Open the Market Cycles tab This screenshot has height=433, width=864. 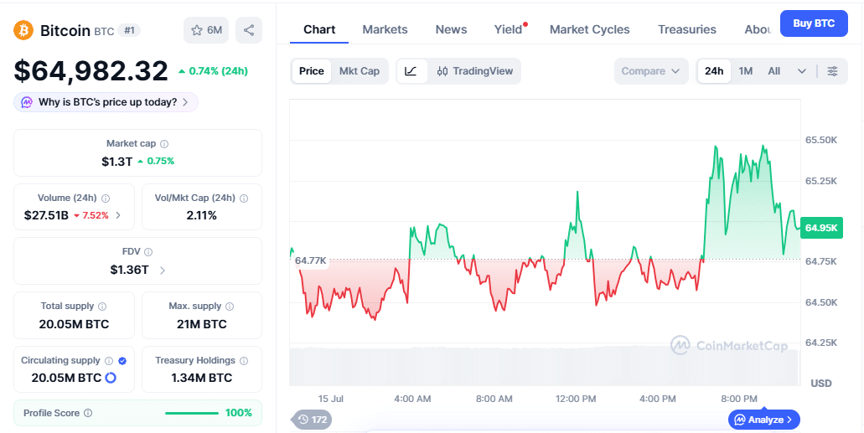590,30
